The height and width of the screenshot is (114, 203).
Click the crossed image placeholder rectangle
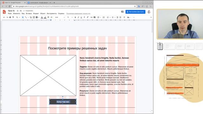point(48,76)
